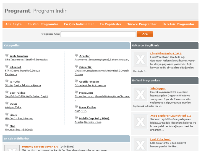Screen dimensions: 201x151
Task: Click the folder icon beside Oyun
Action: click(x=7, y=103)
